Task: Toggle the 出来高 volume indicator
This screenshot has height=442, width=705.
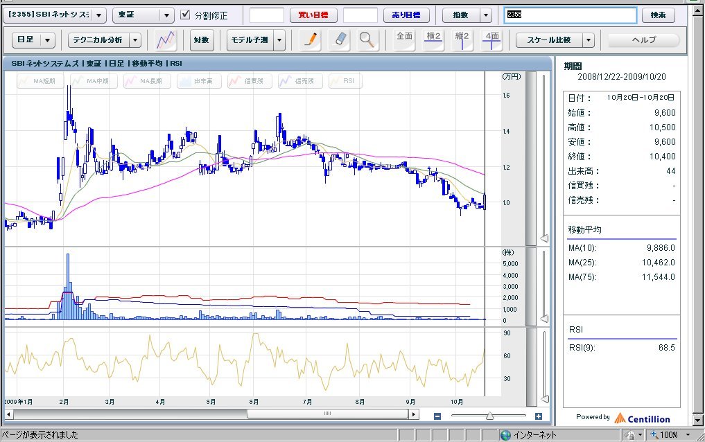Action: click(x=196, y=81)
